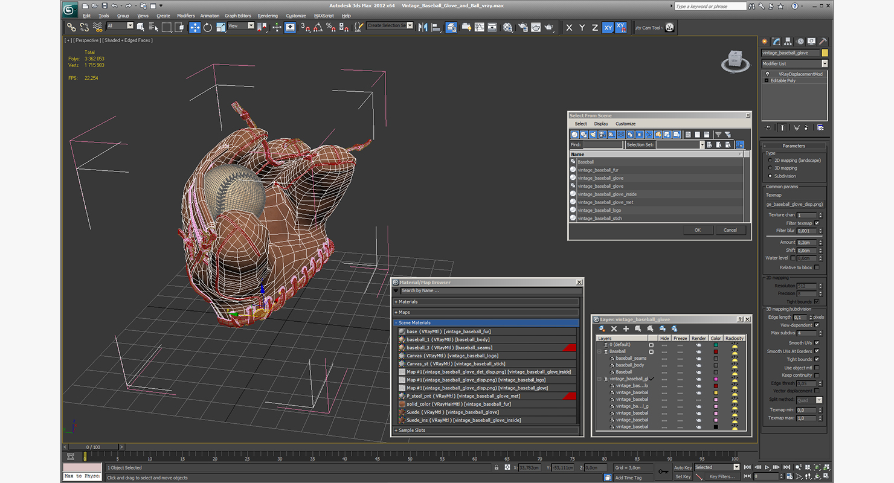This screenshot has width=894, height=483.
Task: Click the Pin Stack icon under modifier stack
Action: [768, 127]
